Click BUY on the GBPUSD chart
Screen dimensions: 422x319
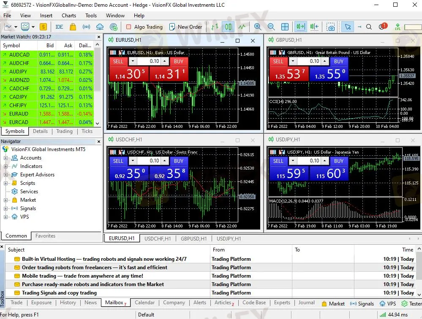(338, 61)
